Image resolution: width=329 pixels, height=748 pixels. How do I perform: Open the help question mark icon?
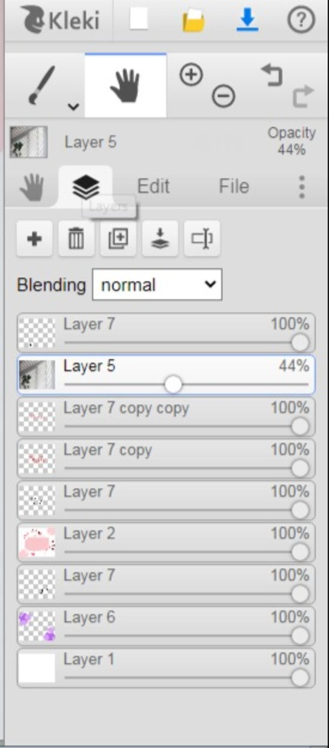(301, 20)
